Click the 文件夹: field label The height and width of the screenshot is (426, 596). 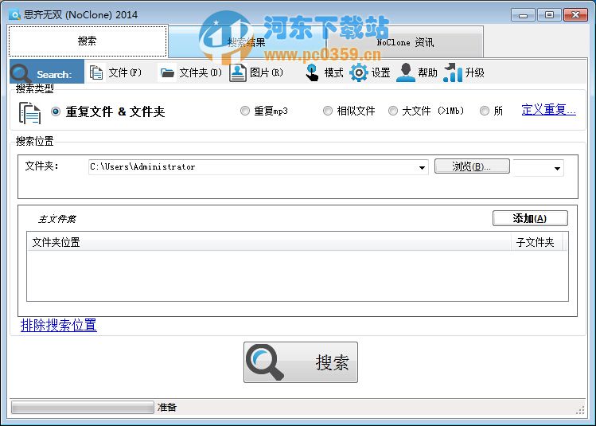42,166
